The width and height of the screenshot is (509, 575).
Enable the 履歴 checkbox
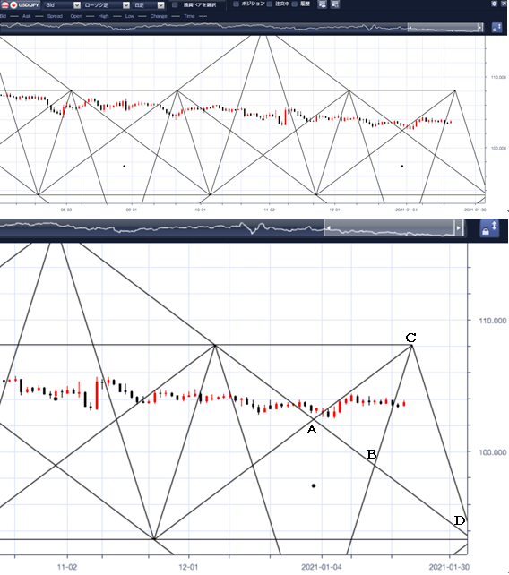point(294,4)
